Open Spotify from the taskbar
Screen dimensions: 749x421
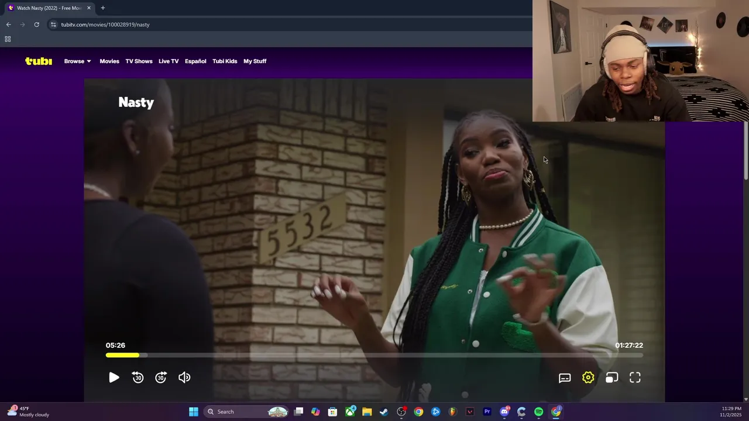pyautogui.click(x=538, y=412)
